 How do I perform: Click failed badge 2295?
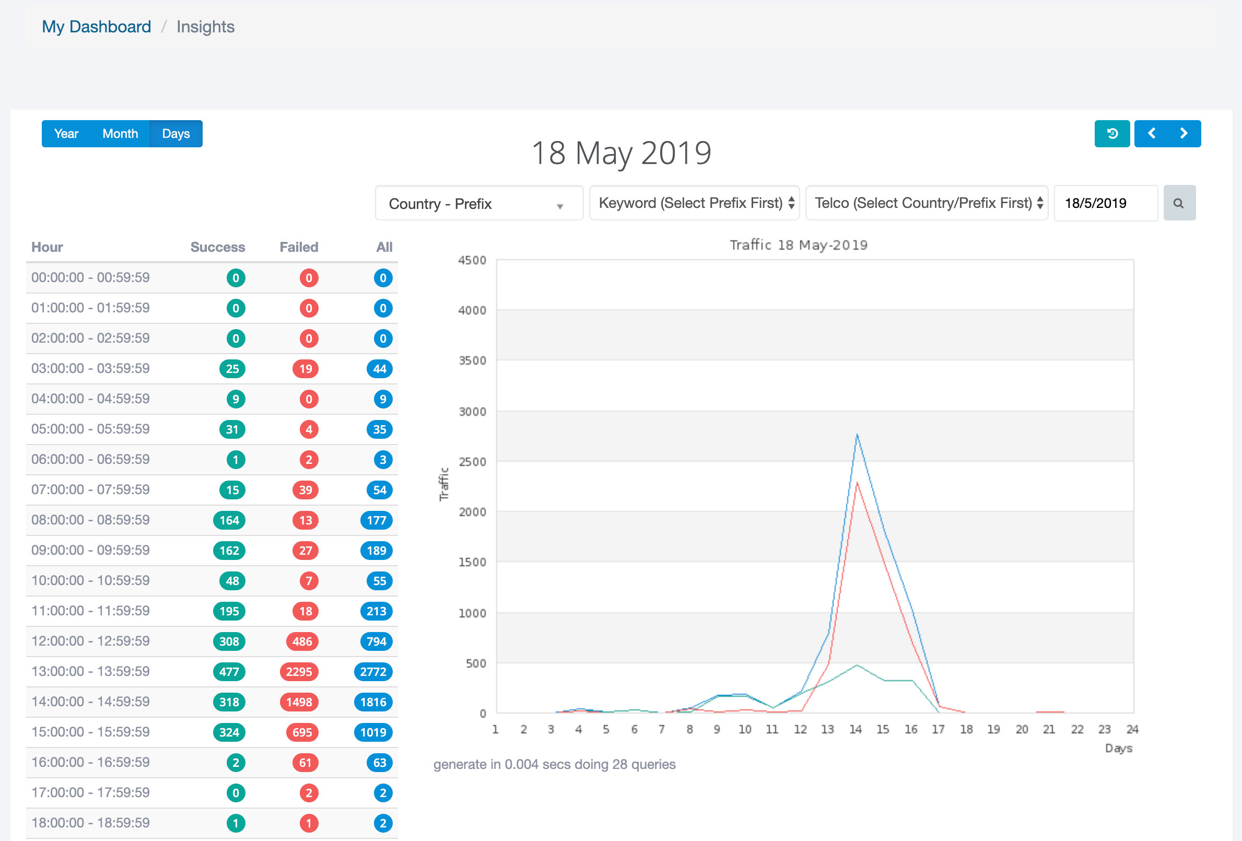(x=299, y=672)
